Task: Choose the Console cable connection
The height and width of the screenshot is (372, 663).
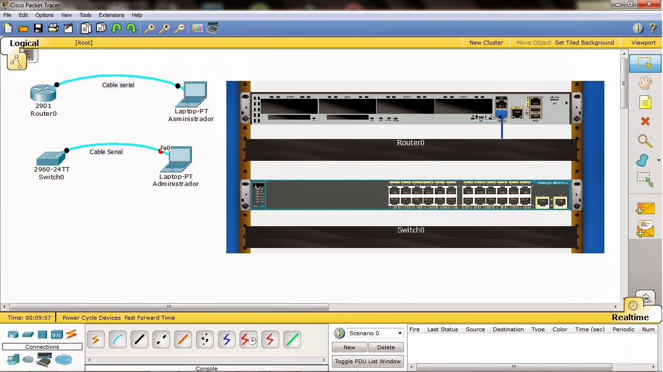Action: tap(117, 340)
